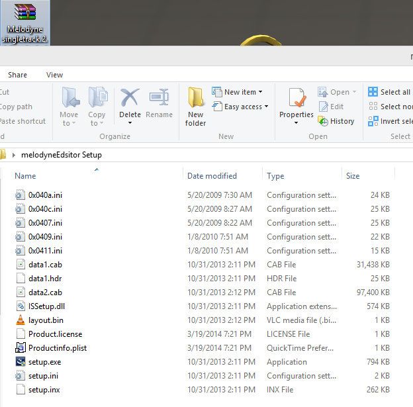Click the 97,400 KB size cell
The image size is (413, 407).
(x=373, y=292)
